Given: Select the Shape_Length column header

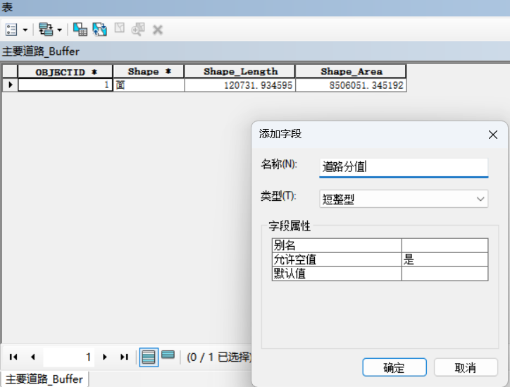Looking at the screenshot, I should click(240, 72).
